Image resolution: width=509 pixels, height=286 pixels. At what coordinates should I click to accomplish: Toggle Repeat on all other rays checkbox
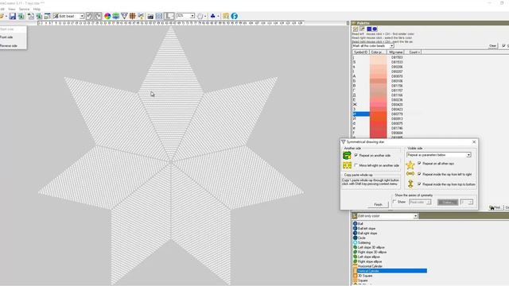419,164
